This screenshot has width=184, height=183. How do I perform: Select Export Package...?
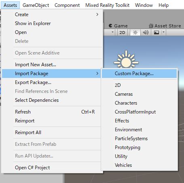[51, 82]
